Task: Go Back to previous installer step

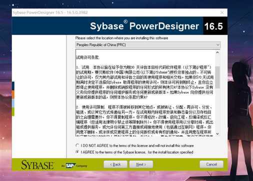Action: click(x=115, y=165)
